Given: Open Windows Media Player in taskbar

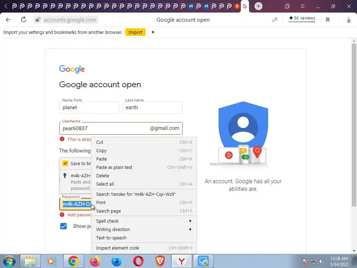Looking at the screenshot, I should click(x=52, y=261).
